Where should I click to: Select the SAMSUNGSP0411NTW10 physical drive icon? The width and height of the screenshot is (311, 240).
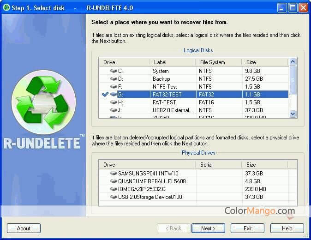114,173
